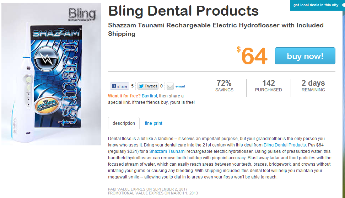Click the email share link text
The height and width of the screenshot is (198, 345).
pyautogui.click(x=180, y=86)
